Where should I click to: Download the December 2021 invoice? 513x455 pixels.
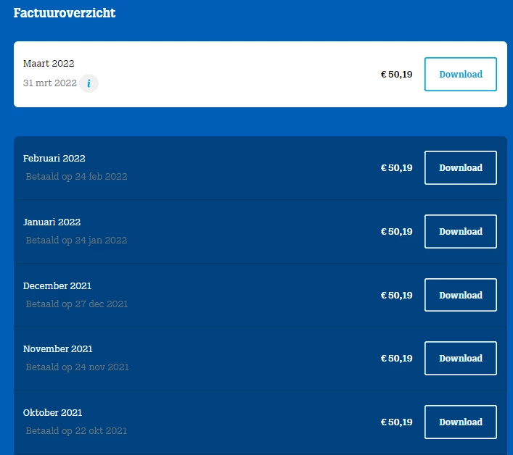coord(461,295)
